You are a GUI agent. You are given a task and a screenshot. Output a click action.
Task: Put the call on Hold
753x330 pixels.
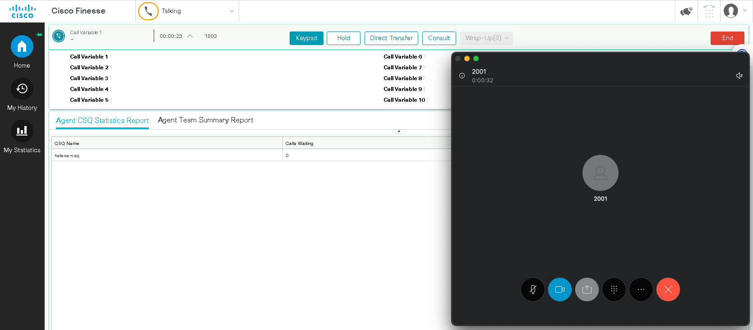pos(343,38)
